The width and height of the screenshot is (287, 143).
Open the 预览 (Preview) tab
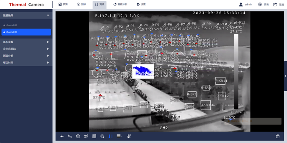click(x=62, y=4)
